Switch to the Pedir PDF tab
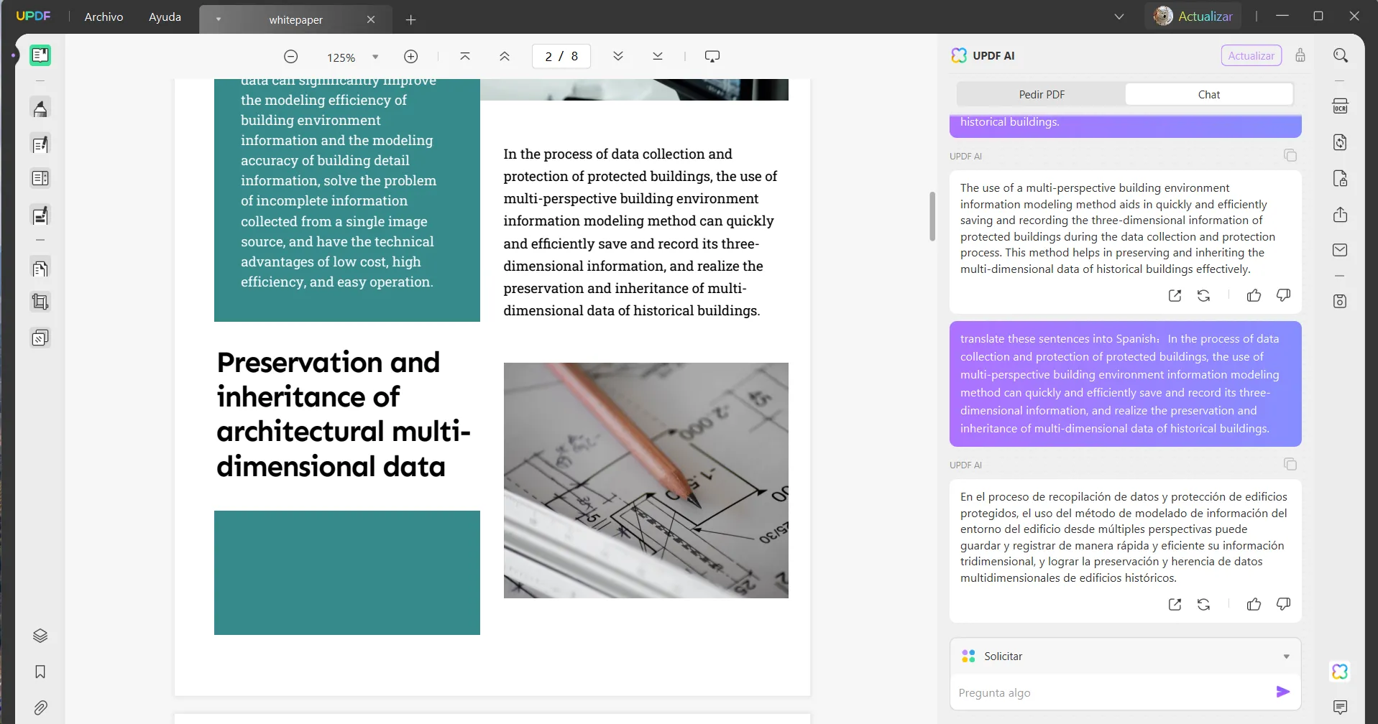 (1042, 94)
